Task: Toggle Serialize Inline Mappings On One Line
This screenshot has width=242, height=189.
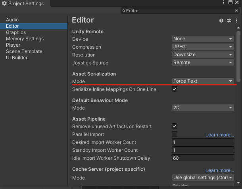Action: coord(175,89)
